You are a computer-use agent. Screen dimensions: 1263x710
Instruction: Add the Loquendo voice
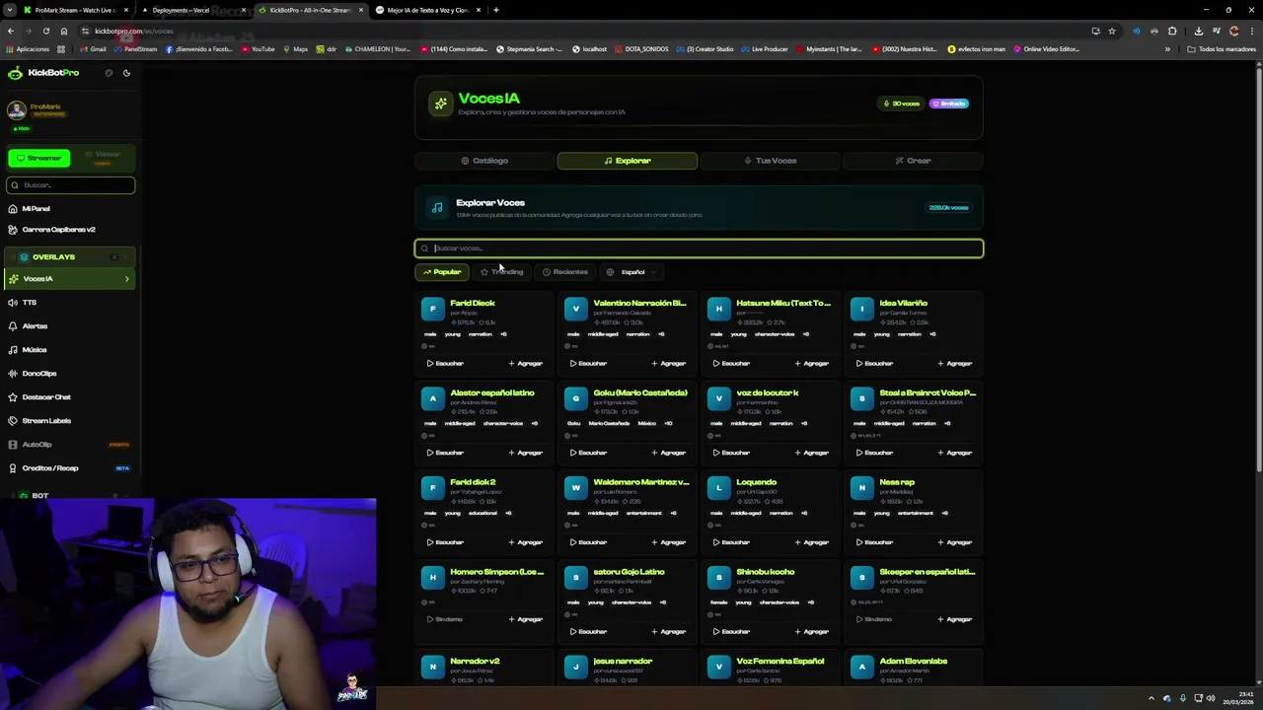(812, 543)
